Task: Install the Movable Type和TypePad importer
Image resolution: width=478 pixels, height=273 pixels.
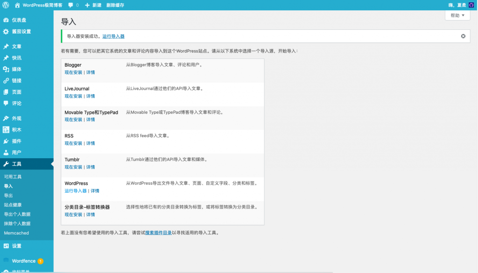Action: click(73, 120)
